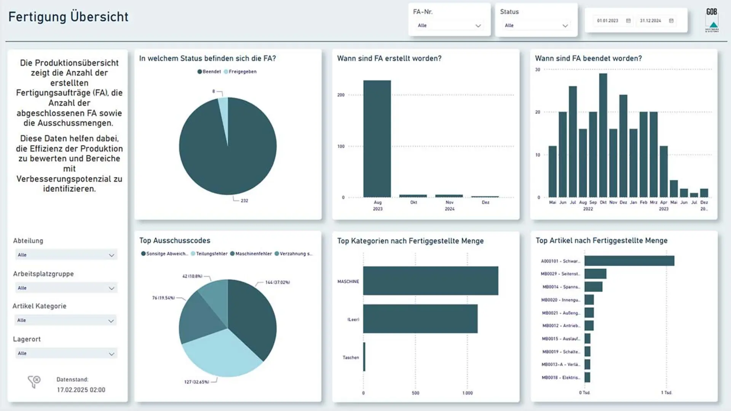Click the Jul 2022 bar in finished chart
The image size is (731, 411).
point(573,142)
